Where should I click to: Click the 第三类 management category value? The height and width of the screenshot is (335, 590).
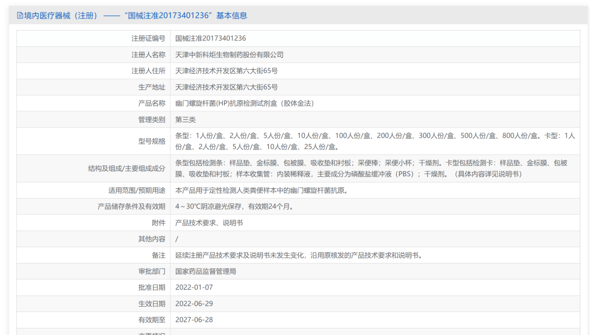185,119
